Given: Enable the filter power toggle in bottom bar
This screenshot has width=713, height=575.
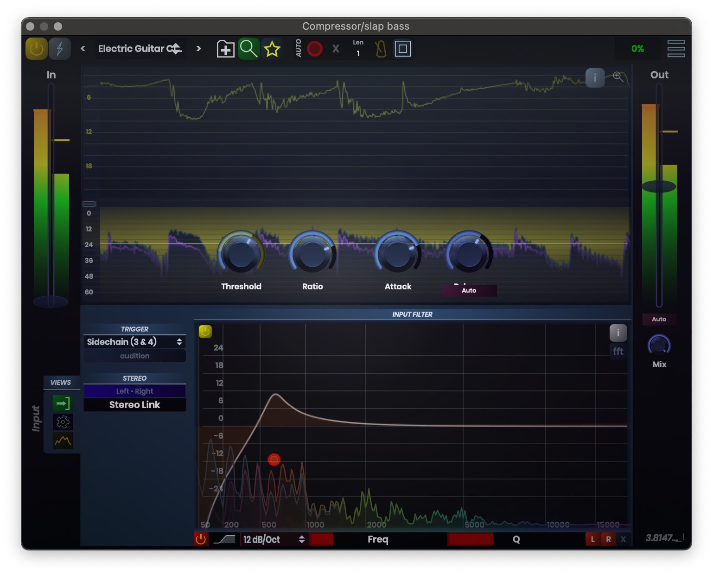Looking at the screenshot, I should [x=200, y=539].
